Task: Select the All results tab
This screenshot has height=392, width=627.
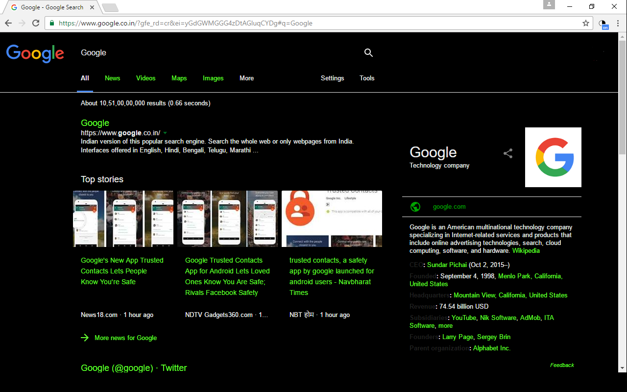Action: pos(85,78)
